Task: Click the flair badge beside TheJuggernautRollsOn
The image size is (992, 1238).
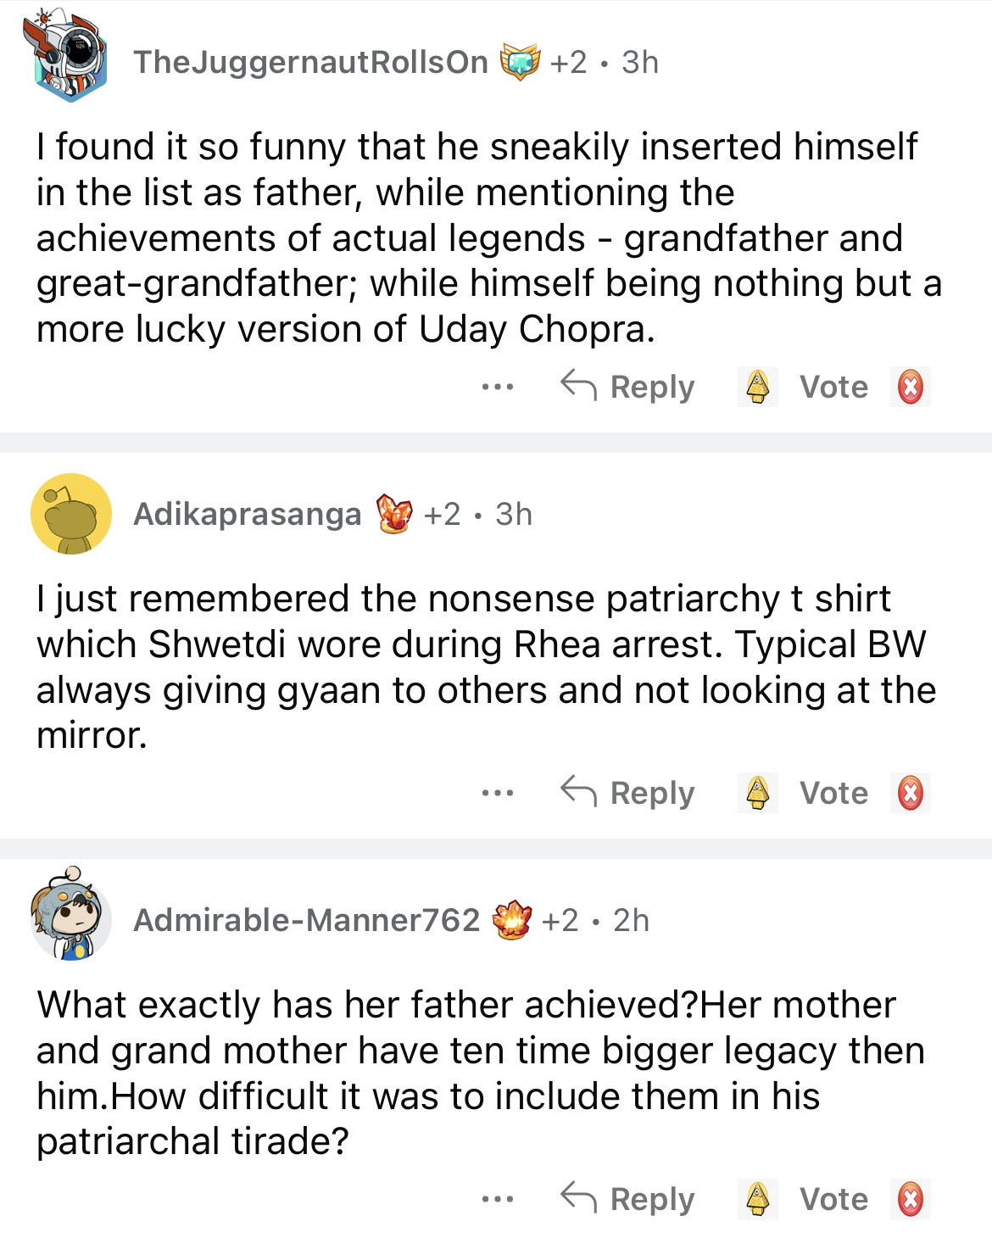Action: point(520,62)
